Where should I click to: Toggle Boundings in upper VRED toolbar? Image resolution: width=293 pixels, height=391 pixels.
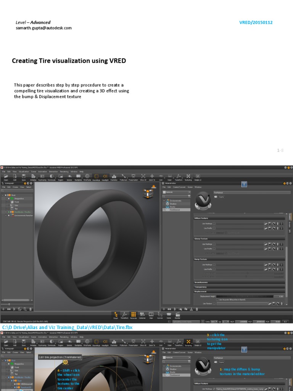(x=96, y=177)
